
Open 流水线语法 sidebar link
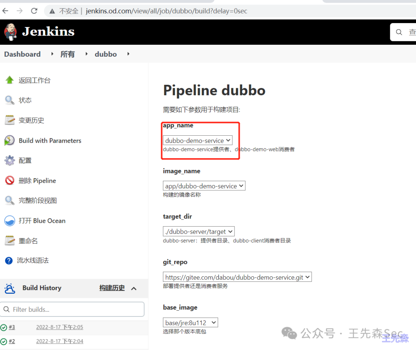pyautogui.click(x=33, y=261)
